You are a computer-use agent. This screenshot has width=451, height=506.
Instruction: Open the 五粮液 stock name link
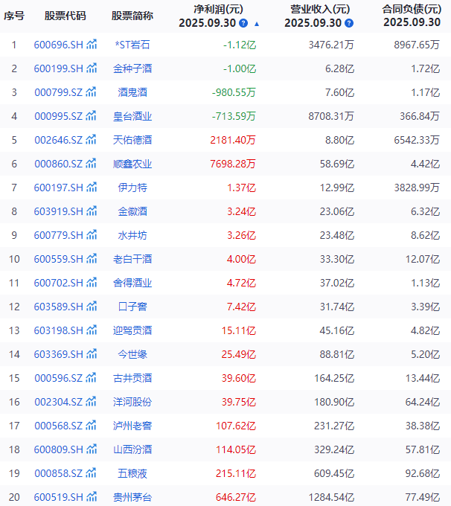click(x=132, y=473)
